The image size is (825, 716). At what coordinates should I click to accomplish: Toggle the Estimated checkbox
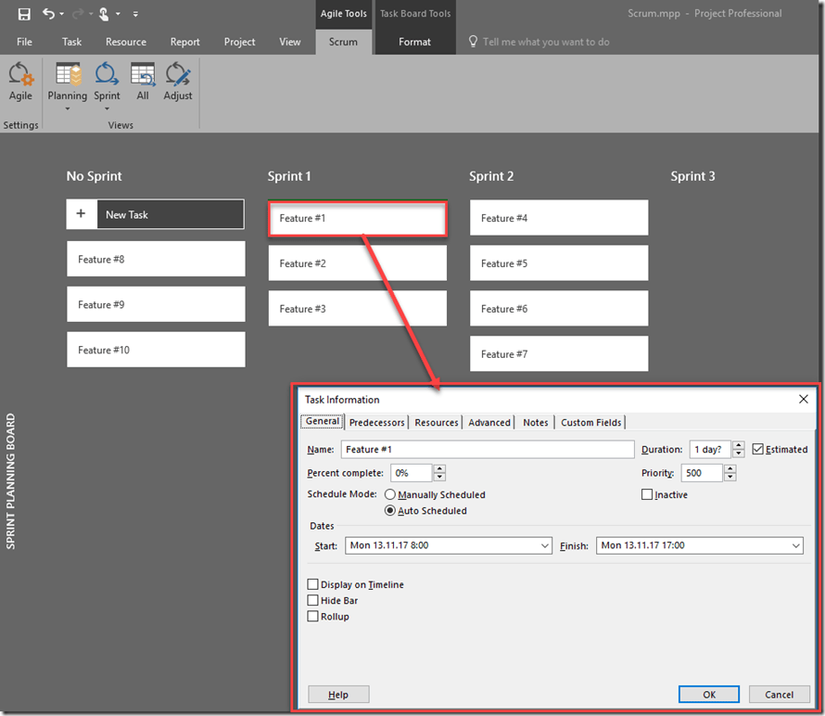[x=758, y=449]
